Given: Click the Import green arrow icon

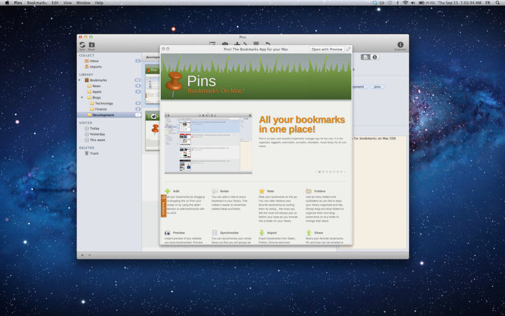Looking at the screenshot, I should 262,233.
